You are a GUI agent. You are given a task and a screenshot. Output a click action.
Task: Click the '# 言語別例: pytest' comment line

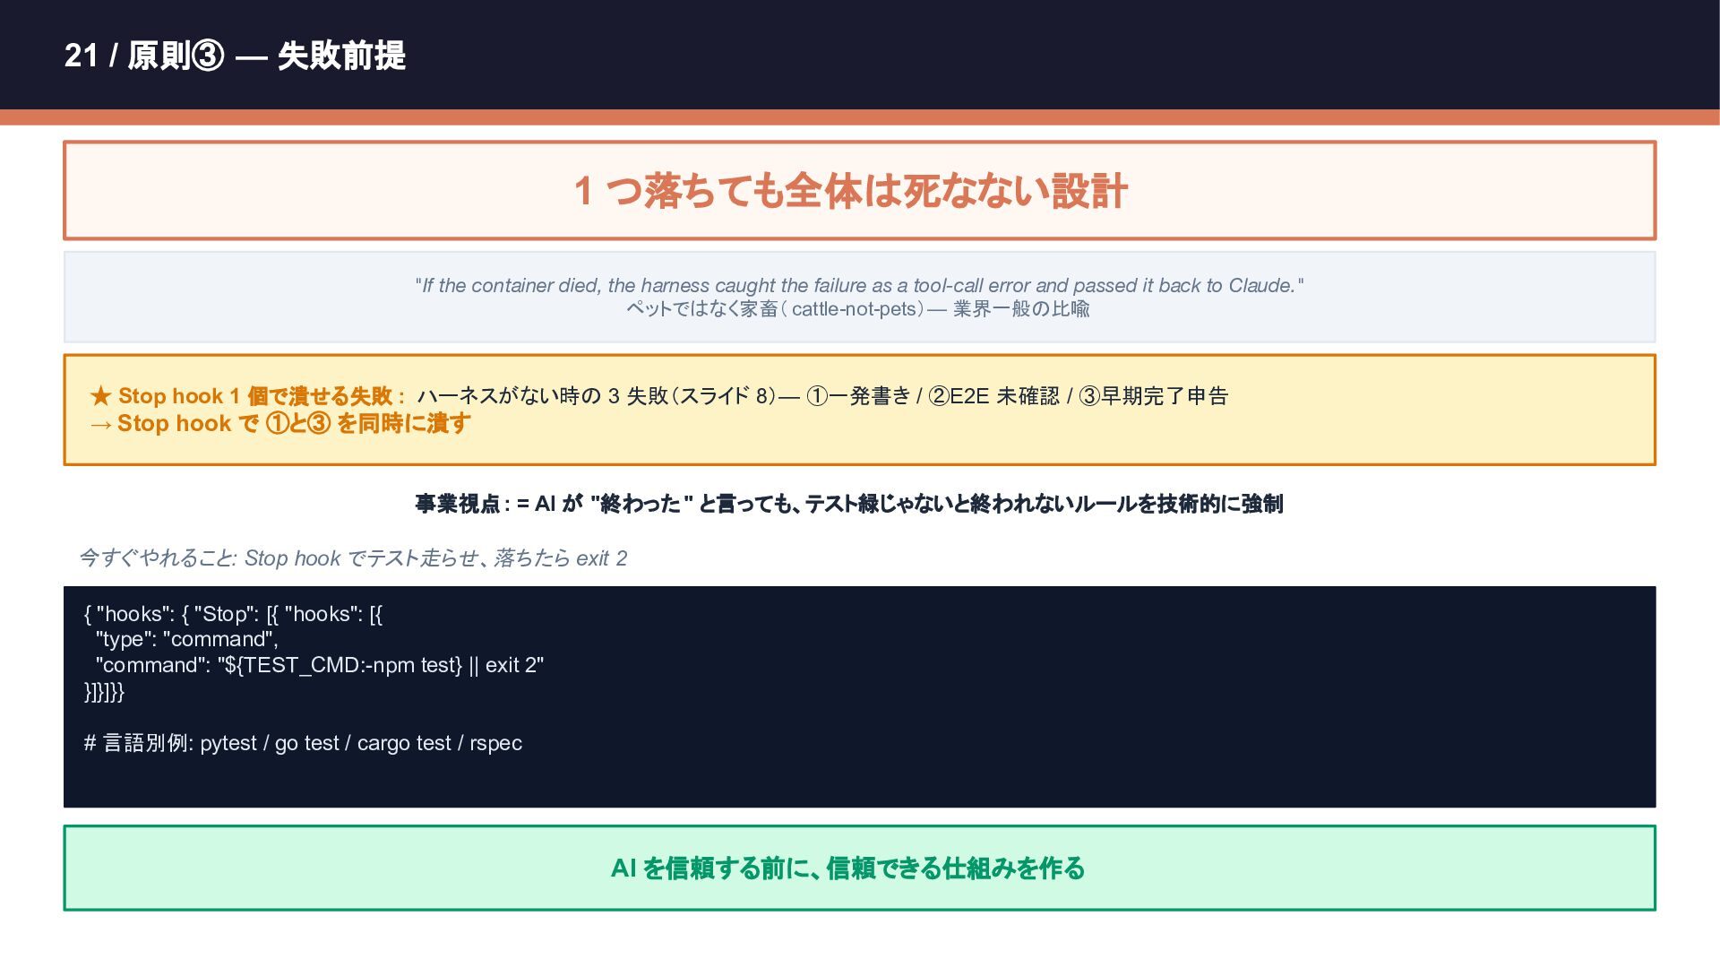click(303, 743)
